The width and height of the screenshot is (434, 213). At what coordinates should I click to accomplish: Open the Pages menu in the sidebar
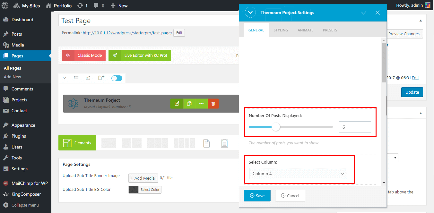coord(26,56)
